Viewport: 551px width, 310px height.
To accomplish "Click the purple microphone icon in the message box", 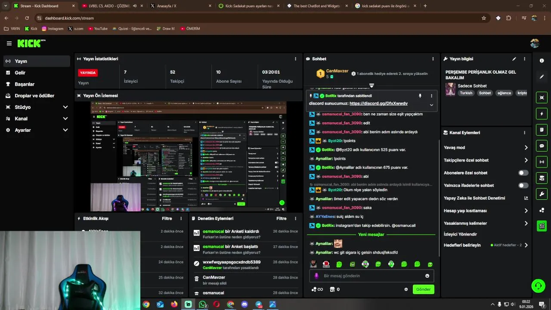I will pos(316,276).
